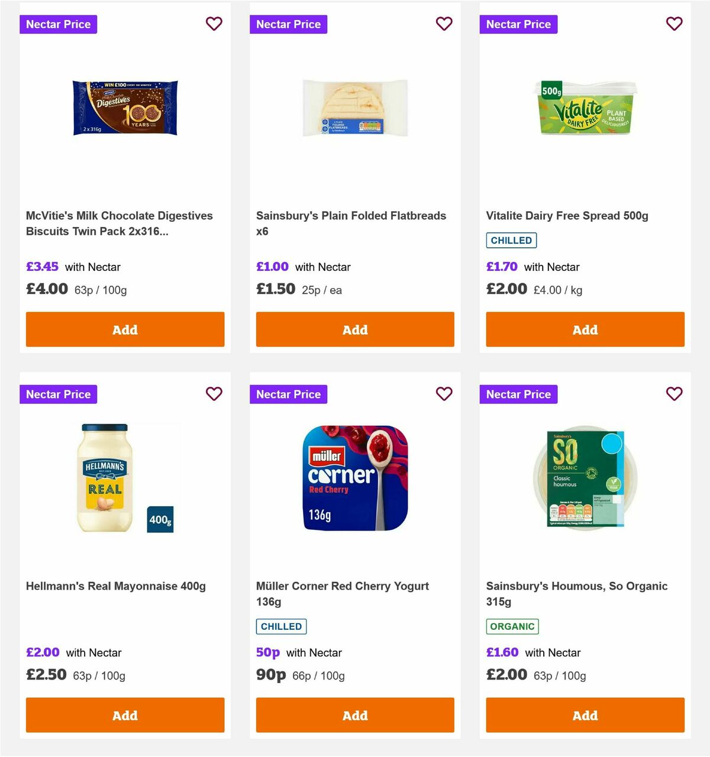This screenshot has height=757, width=710.
Task: Open the Vitalite Dairy Free Spread product page
Action: pos(567,215)
